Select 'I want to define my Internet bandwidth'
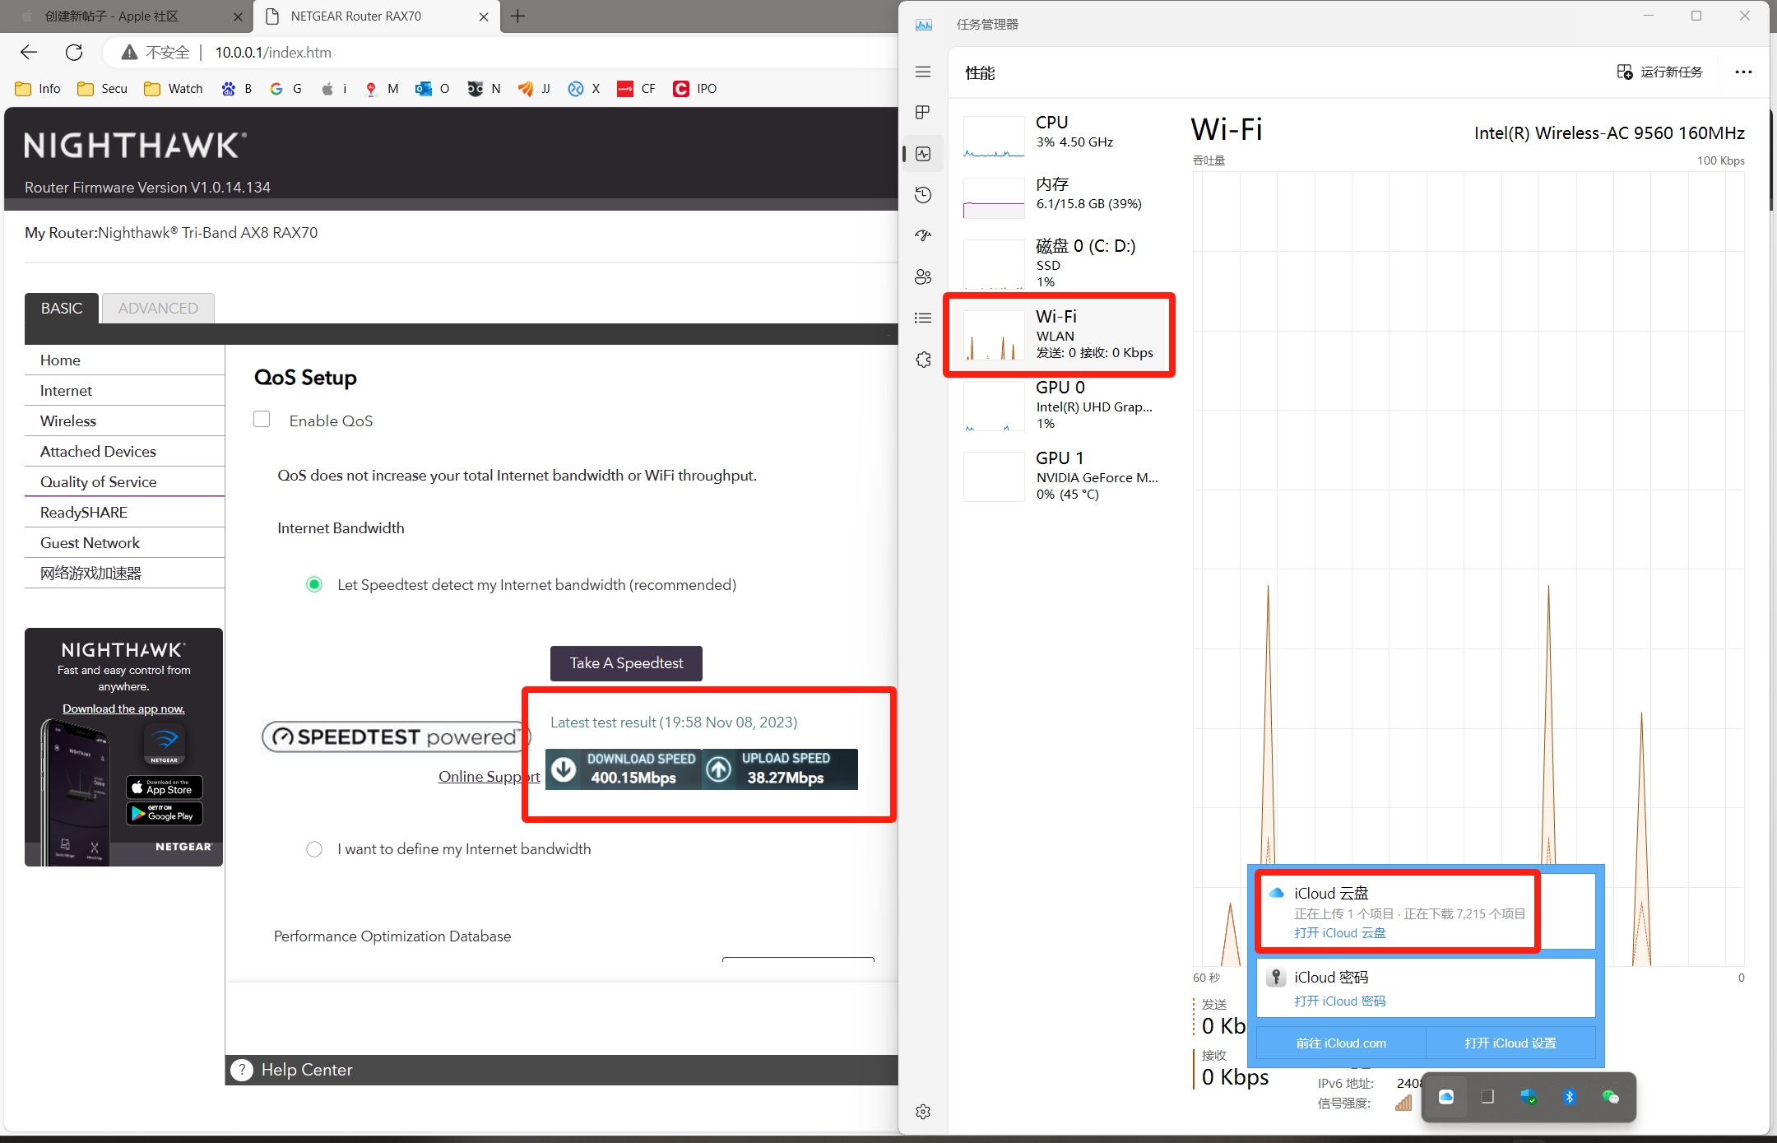The image size is (1777, 1143). click(314, 849)
